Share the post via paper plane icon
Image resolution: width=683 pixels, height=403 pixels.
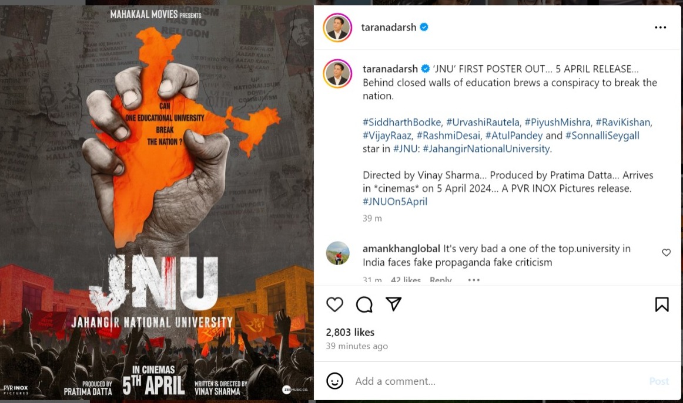click(x=393, y=304)
